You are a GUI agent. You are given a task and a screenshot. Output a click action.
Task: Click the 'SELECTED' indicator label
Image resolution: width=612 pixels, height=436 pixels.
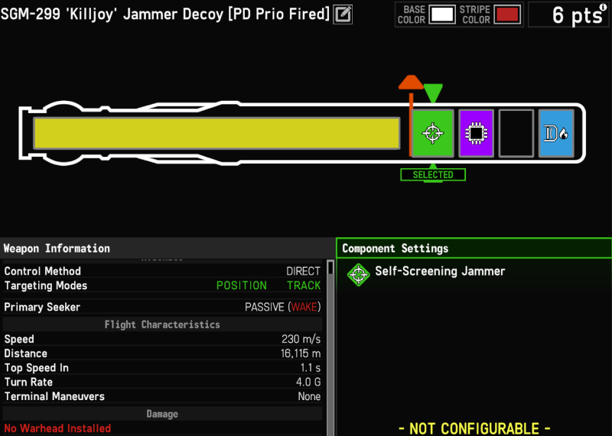click(433, 175)
